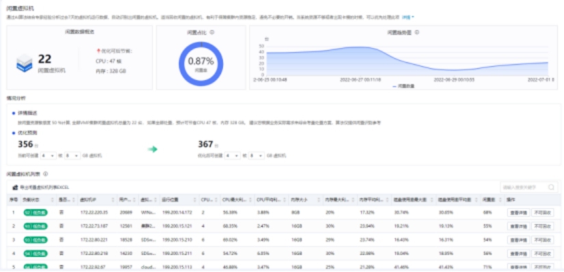Click 查看详情 for VM 172.22.220.35

pos(518,213)
